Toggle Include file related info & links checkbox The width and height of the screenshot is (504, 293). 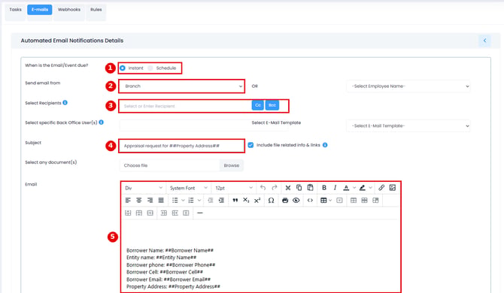(x=250, y=145)
